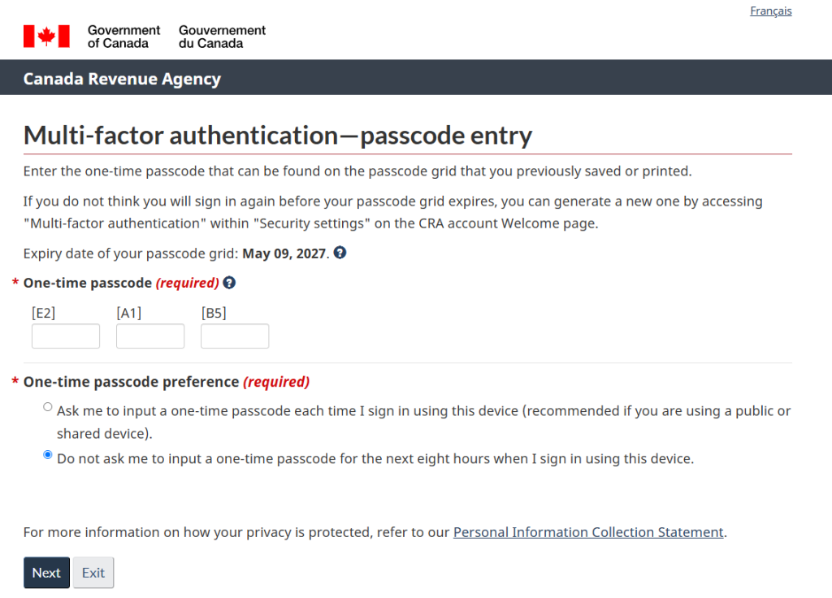
Task: Click the "Government of Canada" wordmark text
Action: pos(124,37)
